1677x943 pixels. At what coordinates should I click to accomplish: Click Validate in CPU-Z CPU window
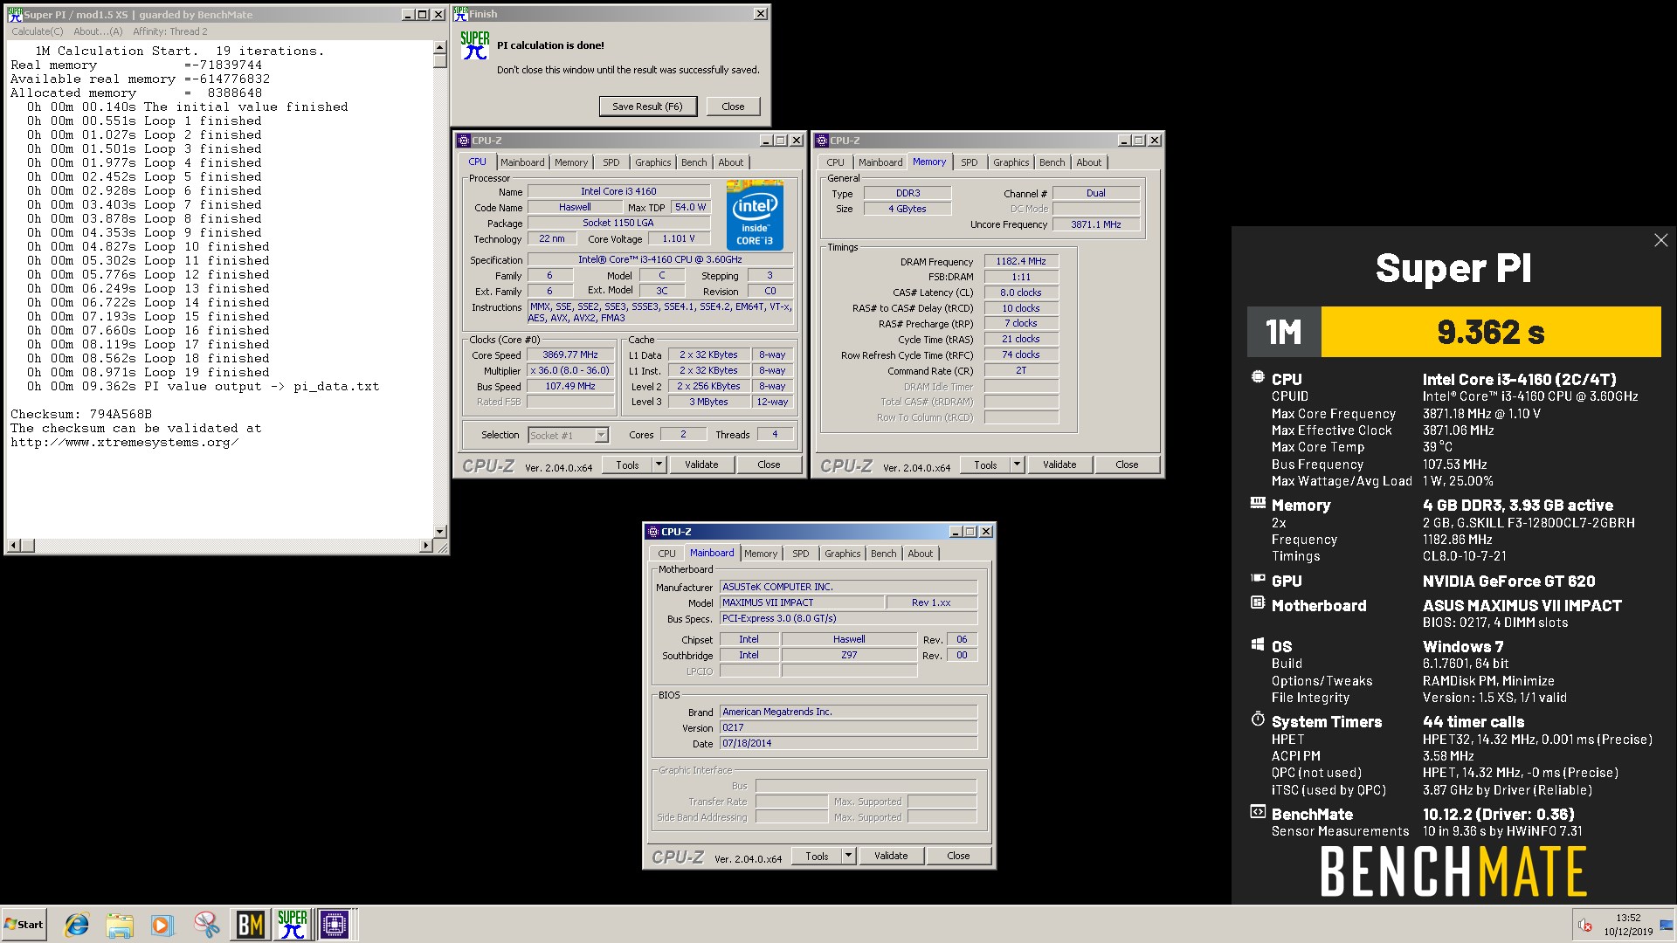(701, 465)
